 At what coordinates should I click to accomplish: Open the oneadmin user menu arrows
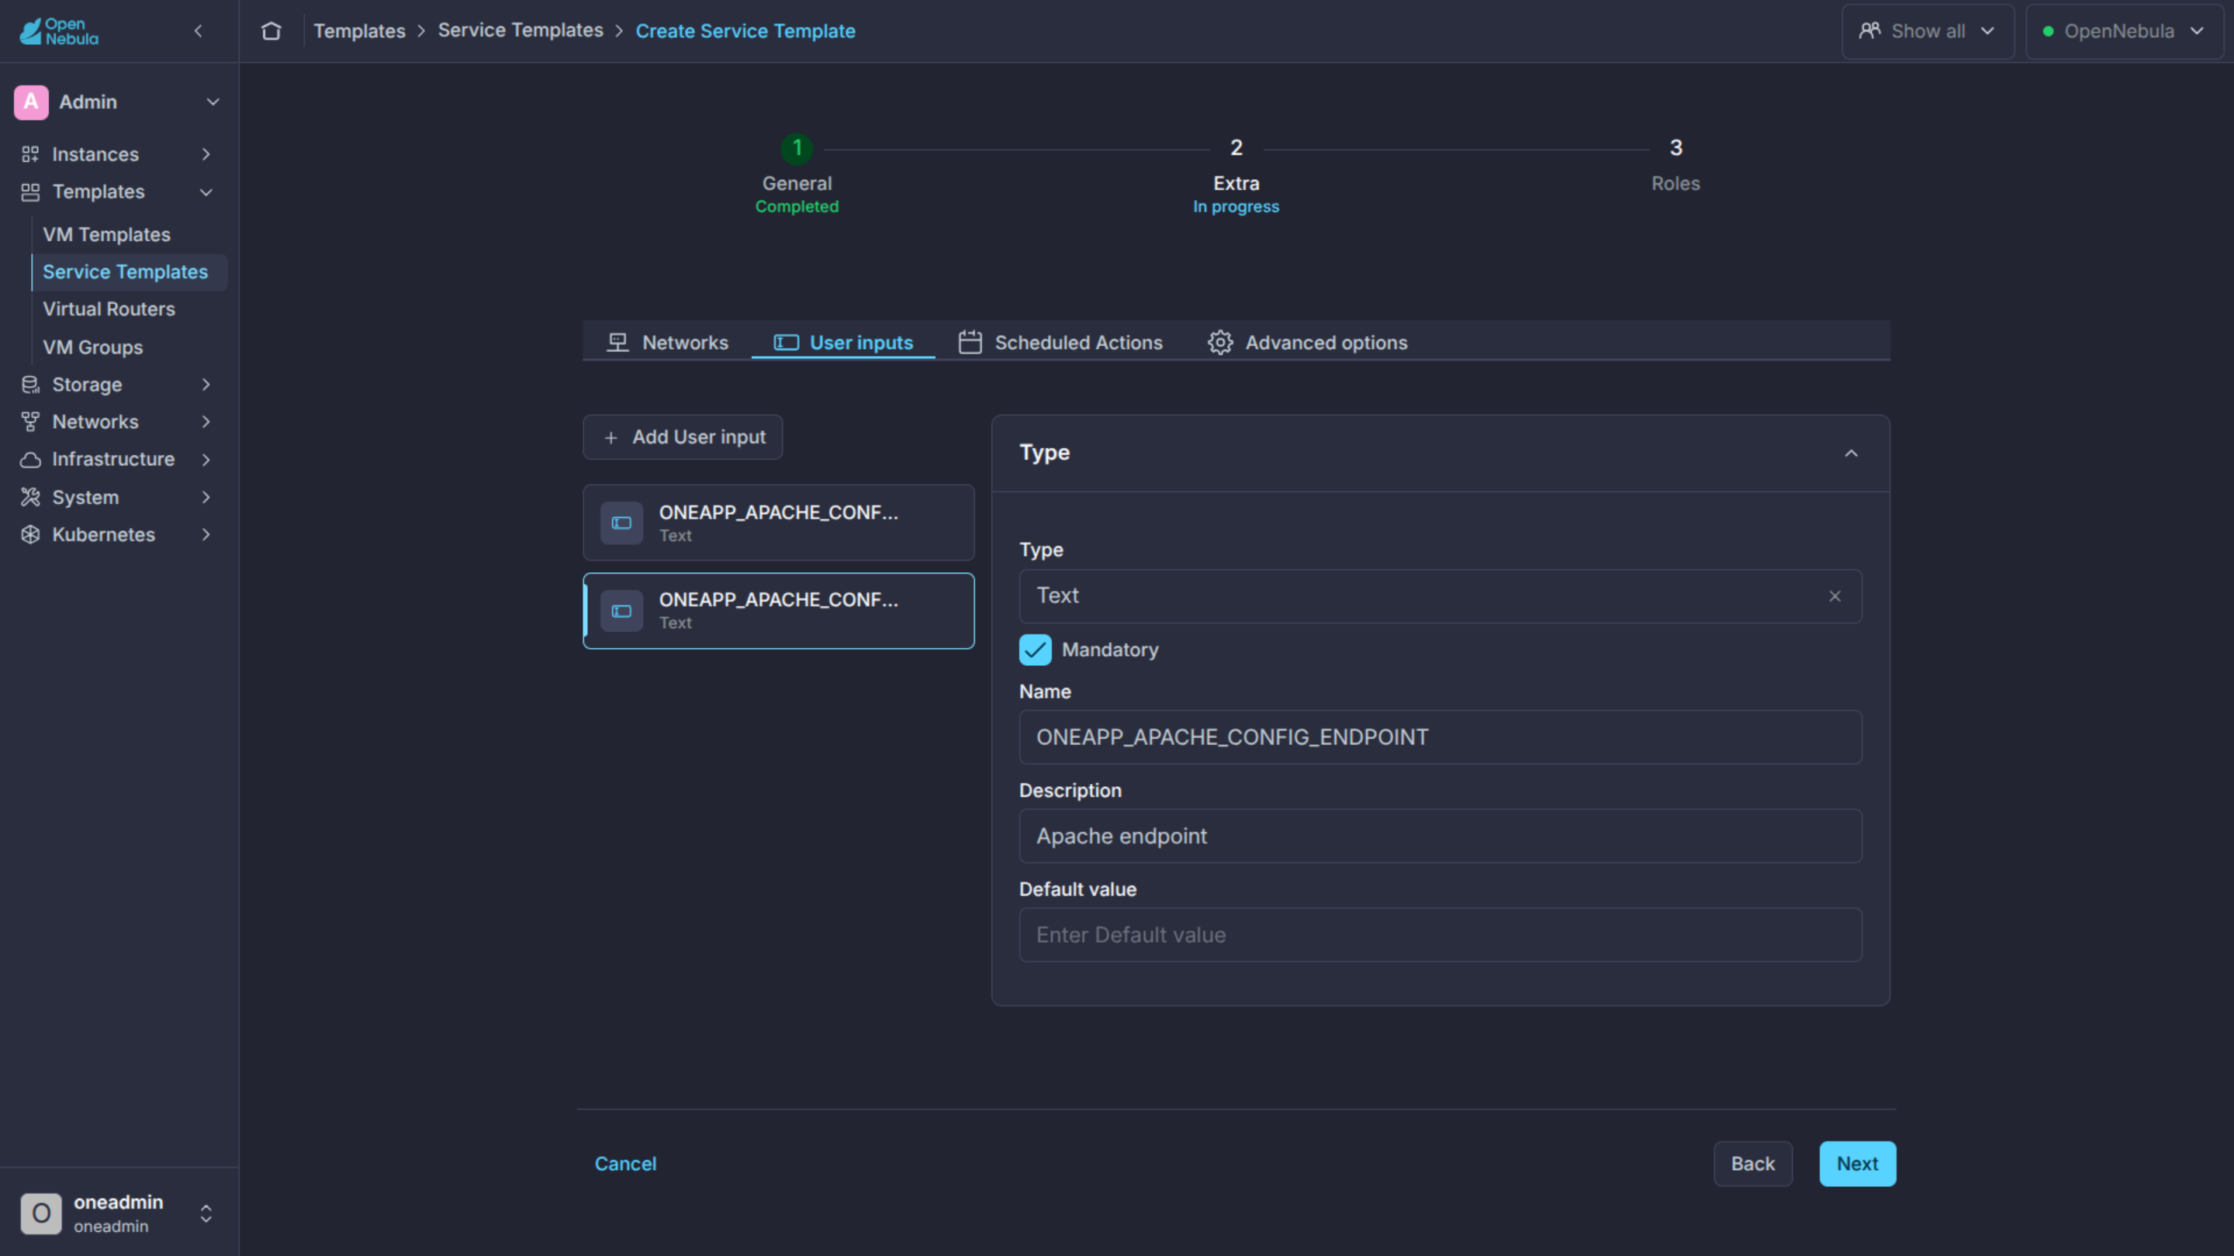click(206, 1213)
